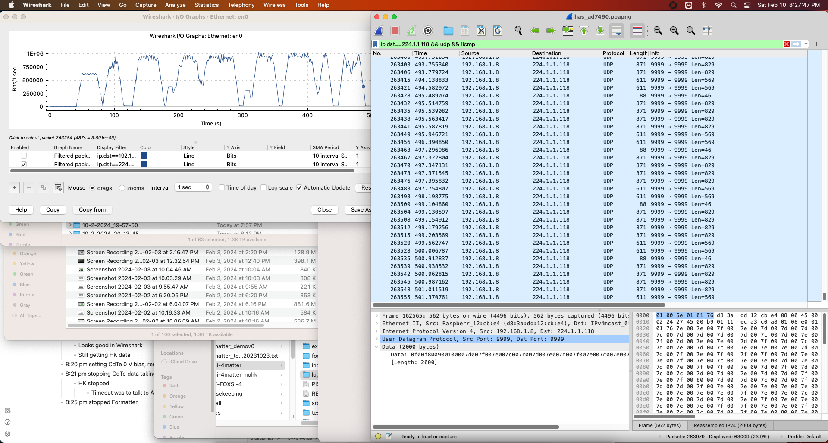The width and height of the screenshot is (828, 443).
Task: Switch to Frame (562 bytes) tab
Action: click(659, 425)
